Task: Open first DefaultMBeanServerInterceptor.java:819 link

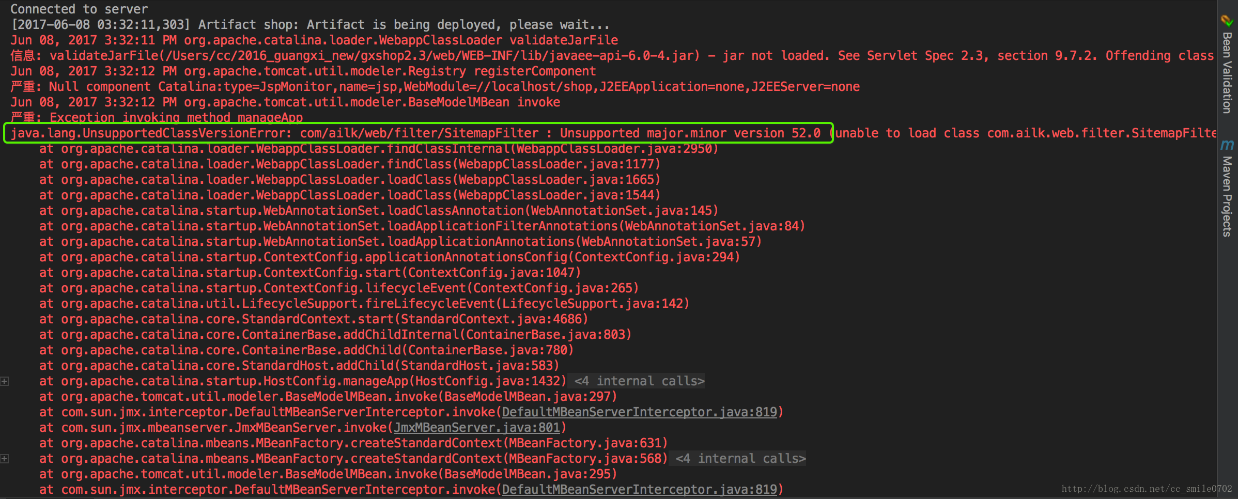Action: pos(640,412)
